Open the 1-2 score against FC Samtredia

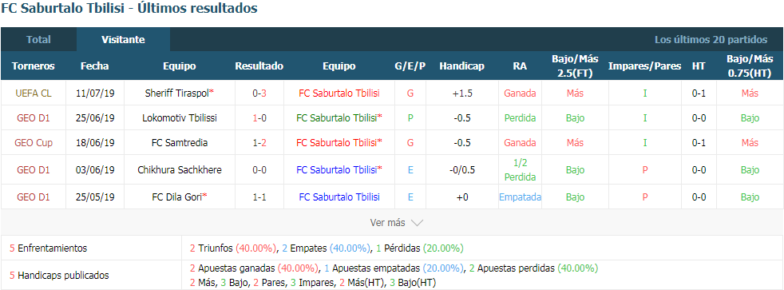click(259, 142)
